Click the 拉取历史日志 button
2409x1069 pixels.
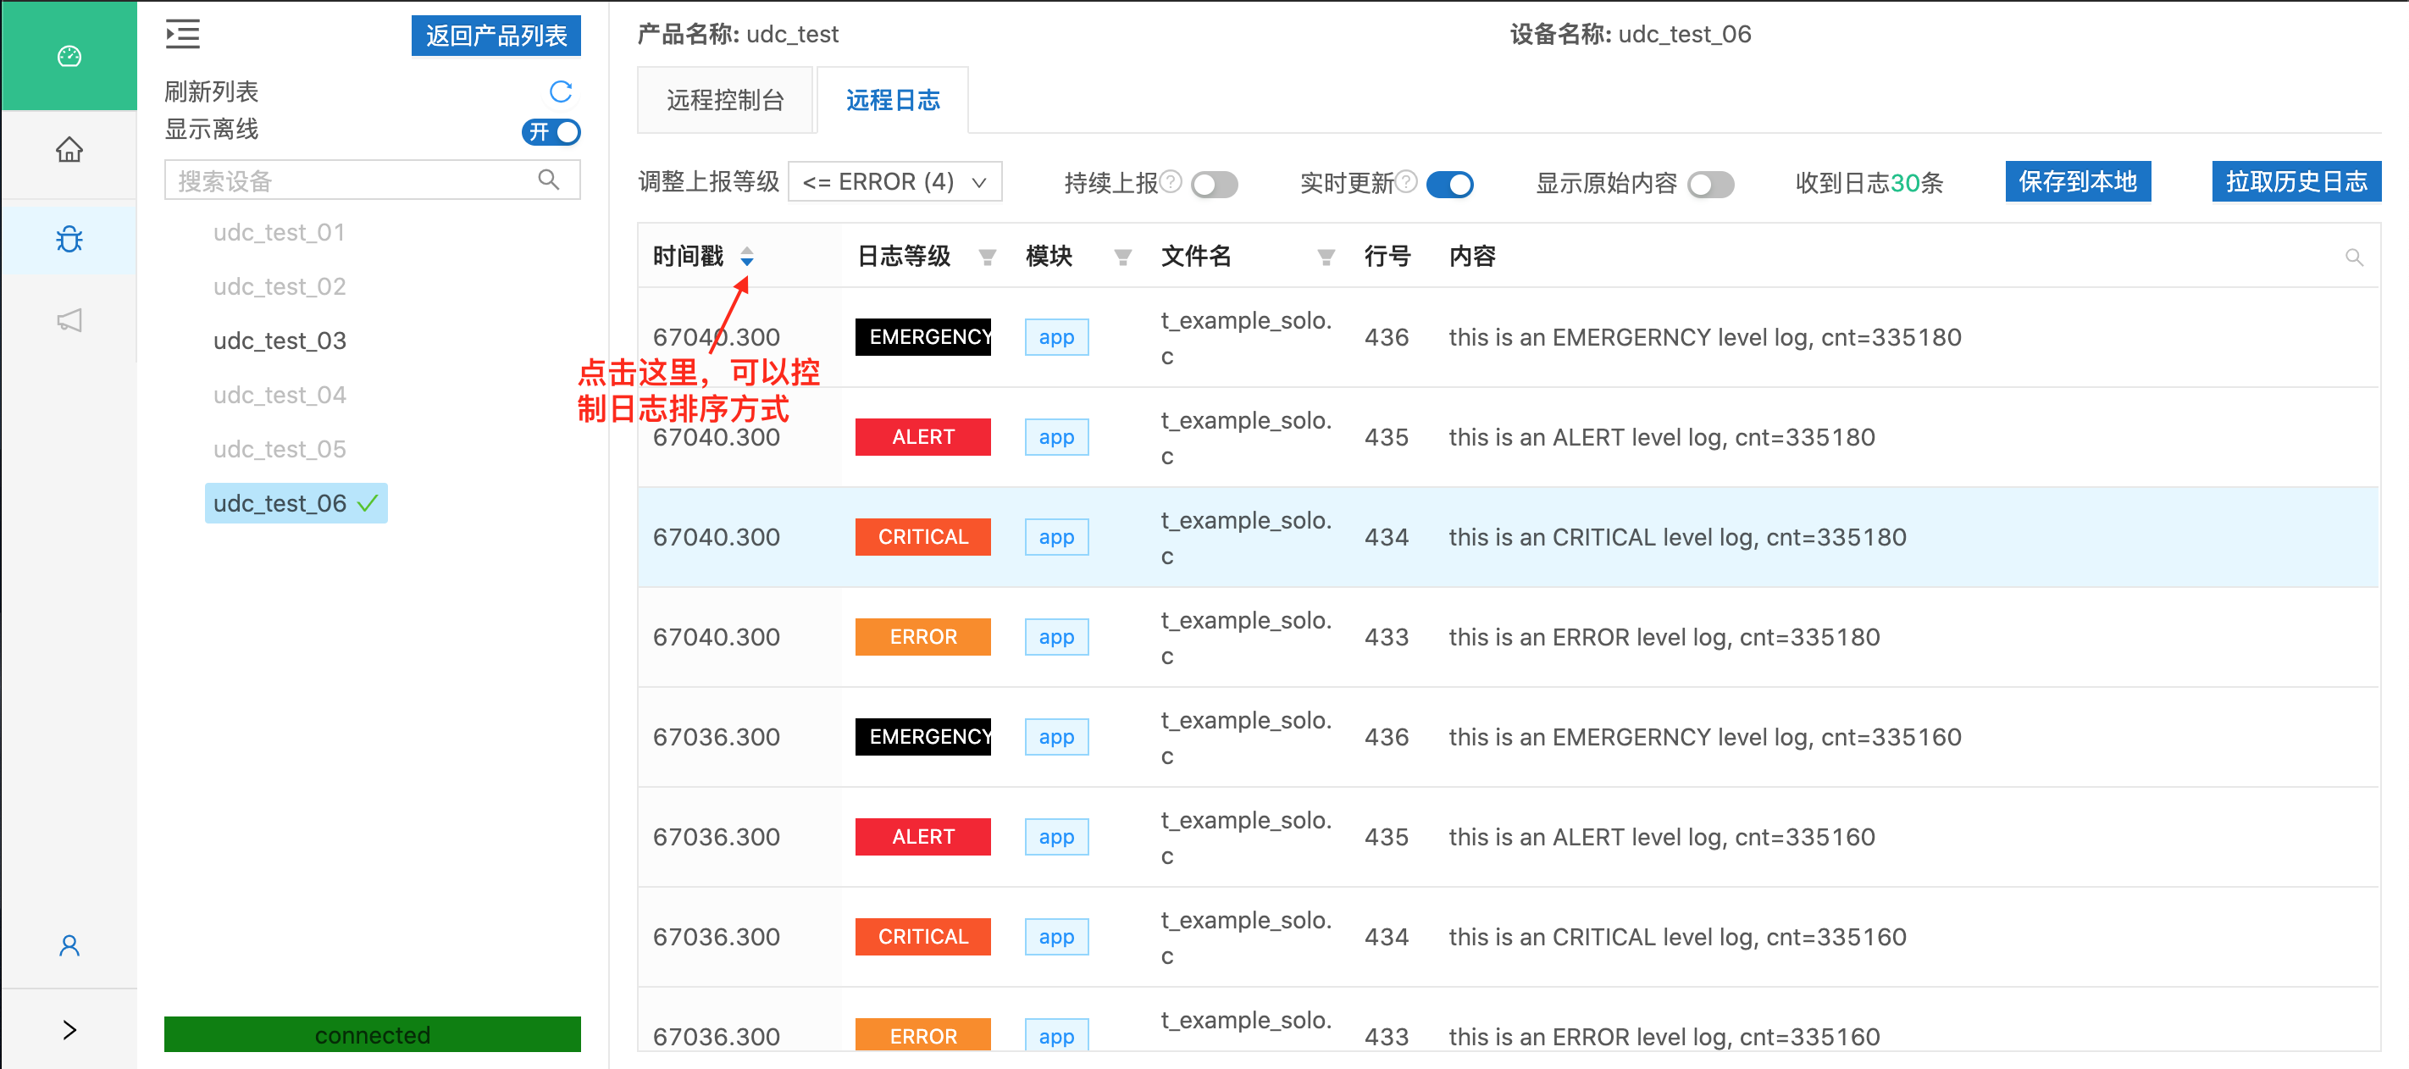pos(2295,181)
